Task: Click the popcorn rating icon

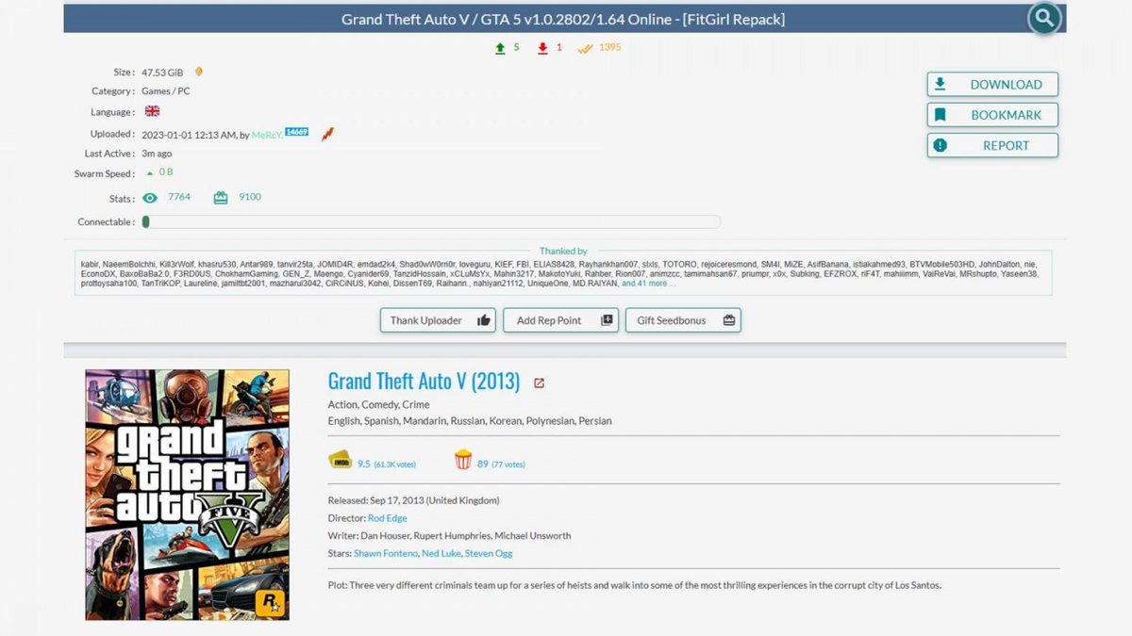Action: (462, 460)
